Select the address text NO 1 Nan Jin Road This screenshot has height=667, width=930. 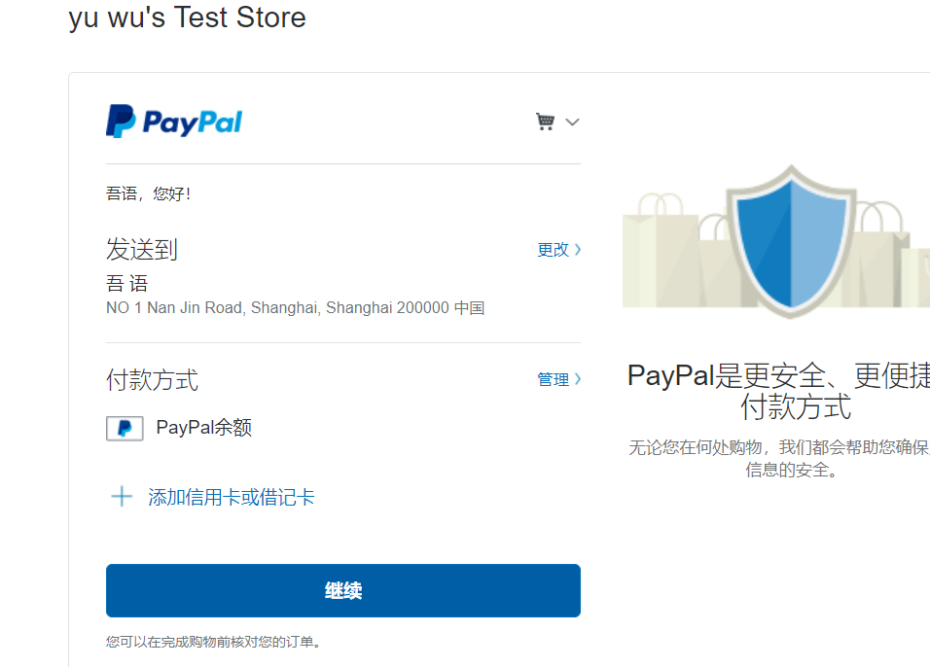[295, 307]
